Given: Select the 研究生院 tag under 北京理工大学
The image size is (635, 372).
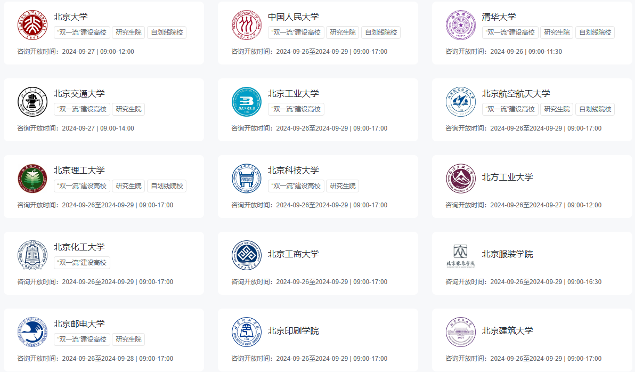Looking at the screenshot, I should coord(128,186).
